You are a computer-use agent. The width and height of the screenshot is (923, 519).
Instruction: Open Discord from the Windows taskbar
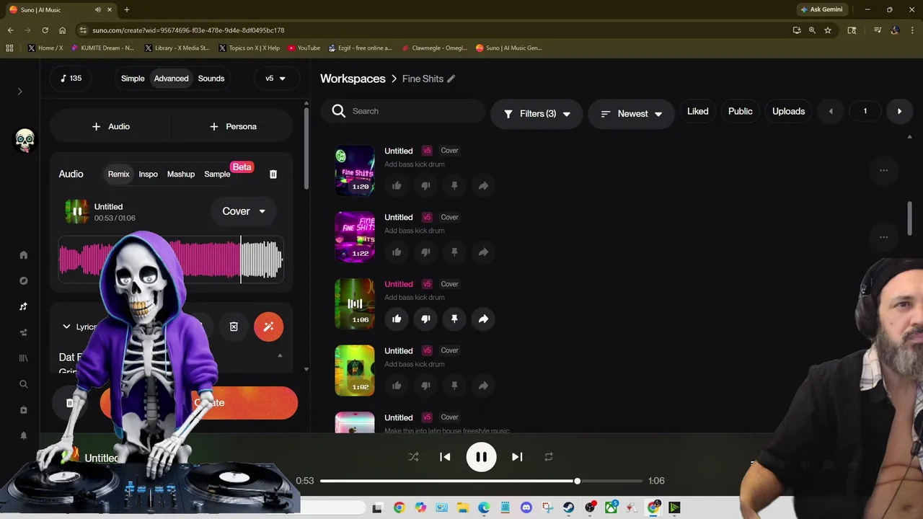tap(526, 507)
